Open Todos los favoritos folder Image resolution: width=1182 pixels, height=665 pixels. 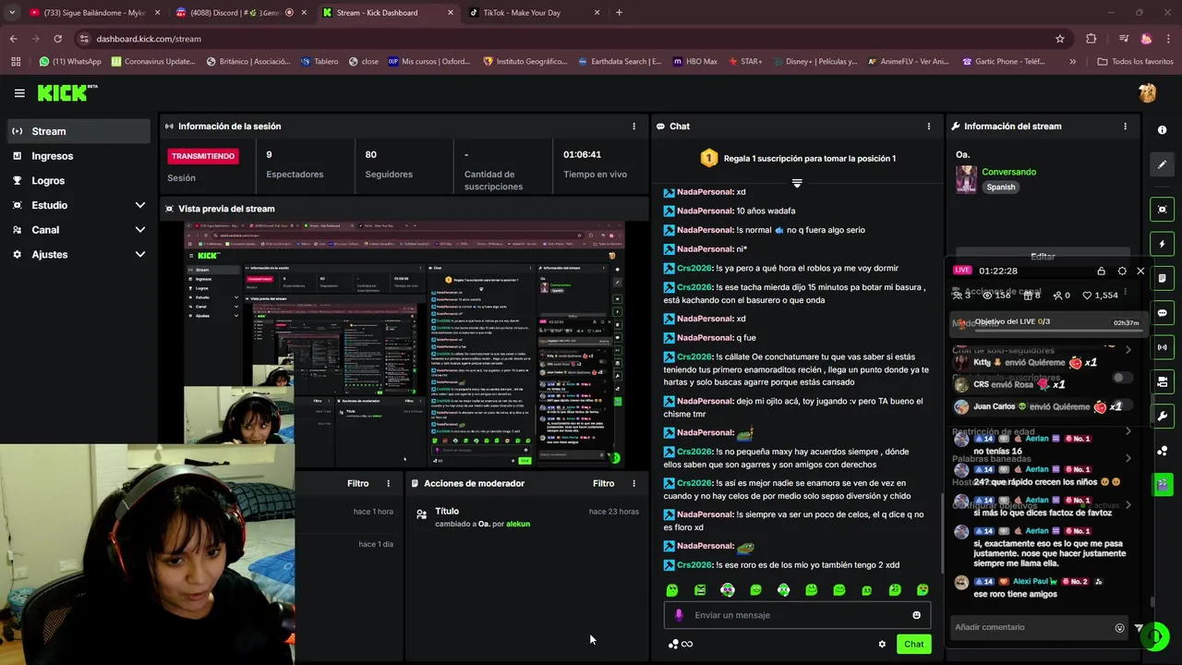(1135, 62)
